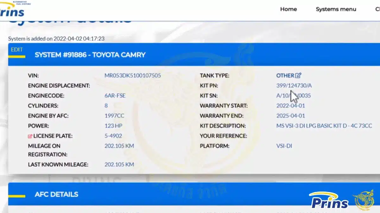Click the WARRANTY END label

tap(221, 116)
